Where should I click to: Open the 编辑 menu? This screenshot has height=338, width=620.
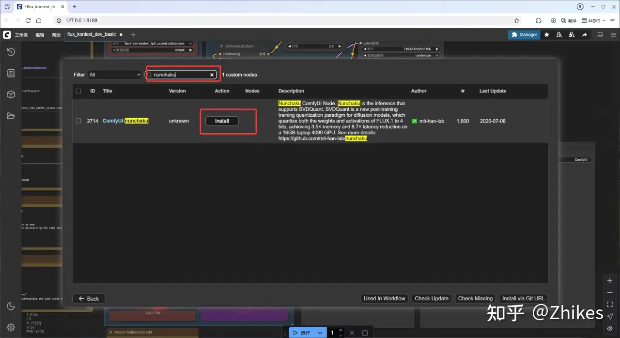pyautogui.click(x=40, y=35)
